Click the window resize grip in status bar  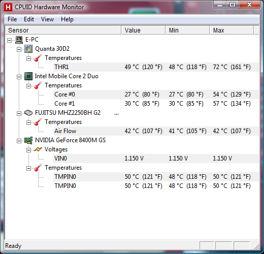(x=256, y=246)
